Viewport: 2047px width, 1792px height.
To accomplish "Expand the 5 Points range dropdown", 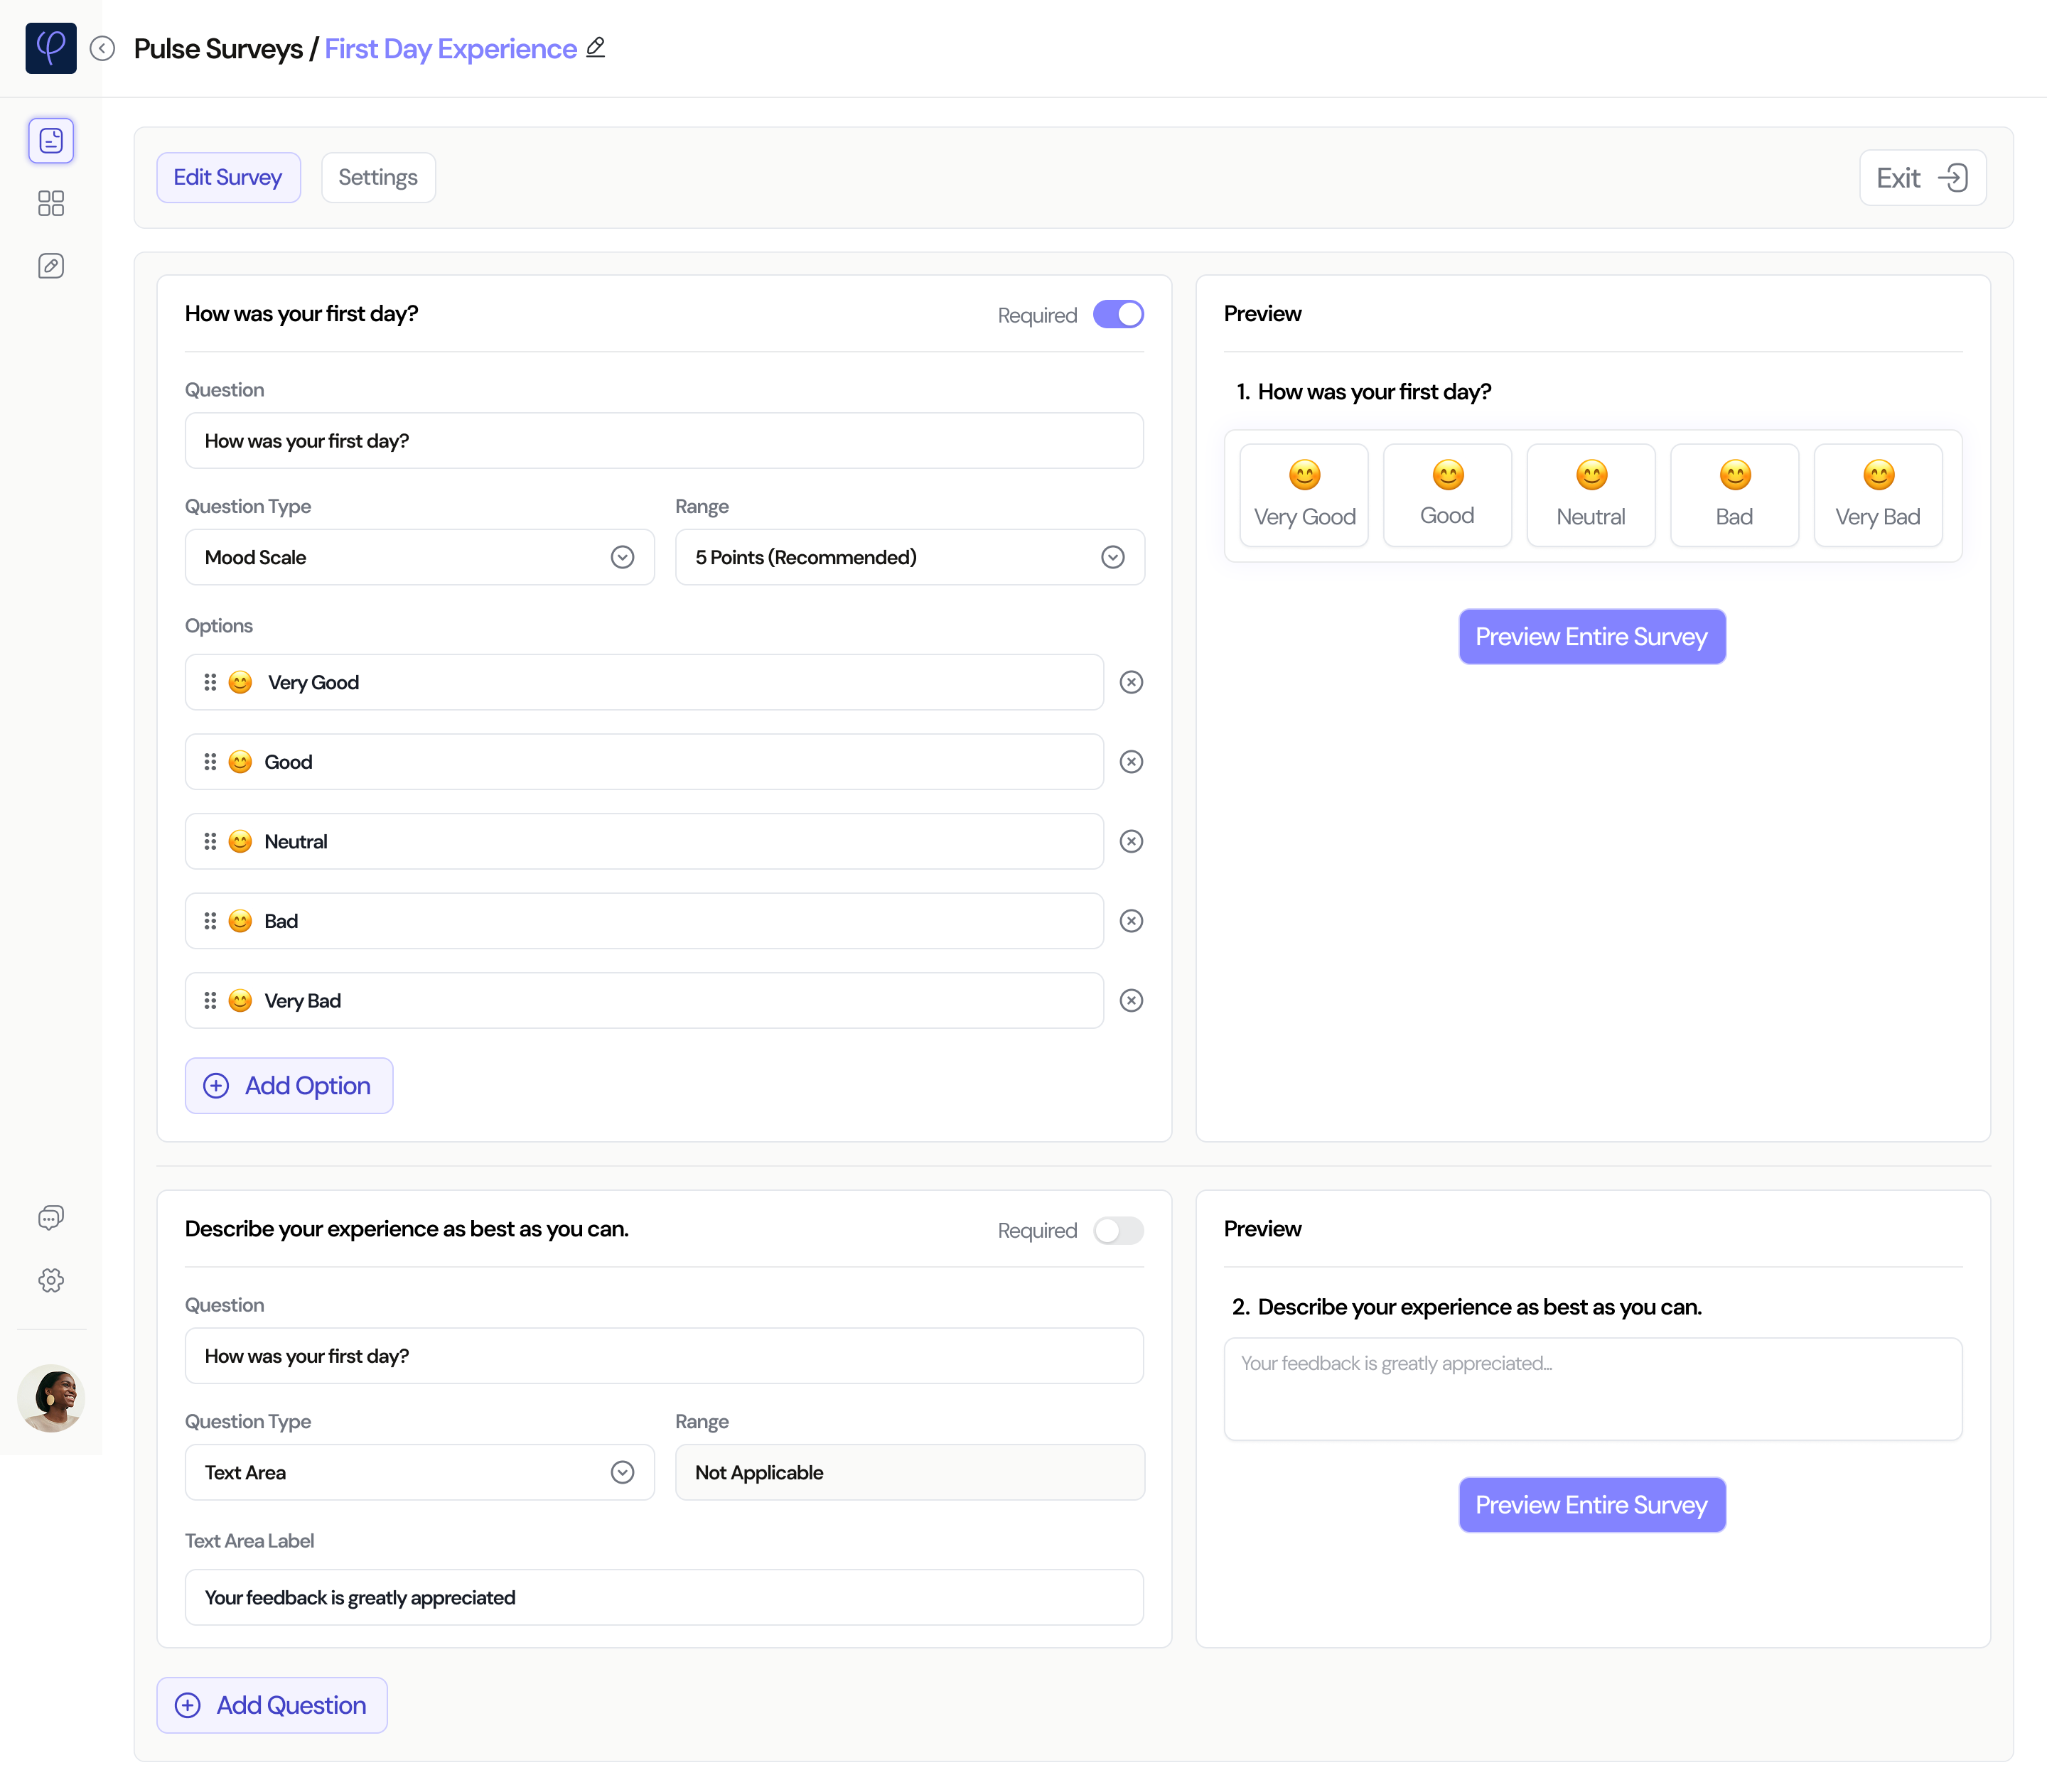I will coord(908,557).
